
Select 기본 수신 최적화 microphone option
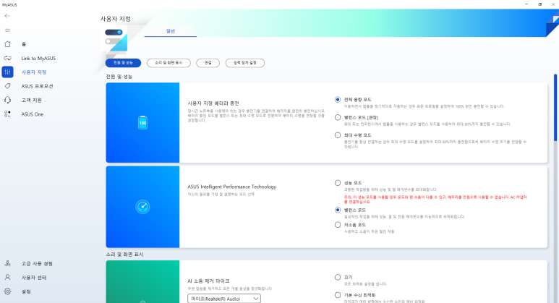[338, 295]
